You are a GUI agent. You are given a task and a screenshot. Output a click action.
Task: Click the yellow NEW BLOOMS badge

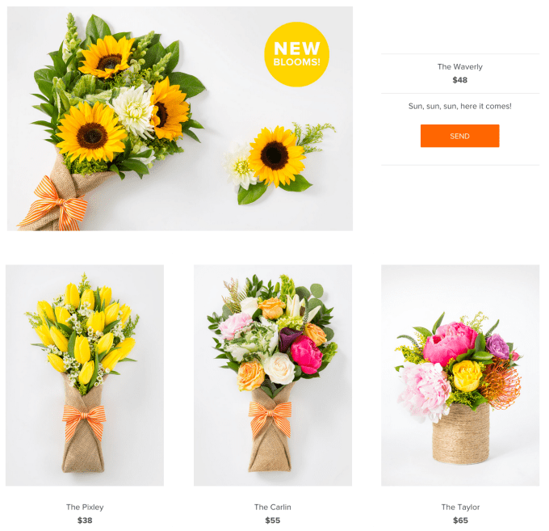tap(296, 54)
